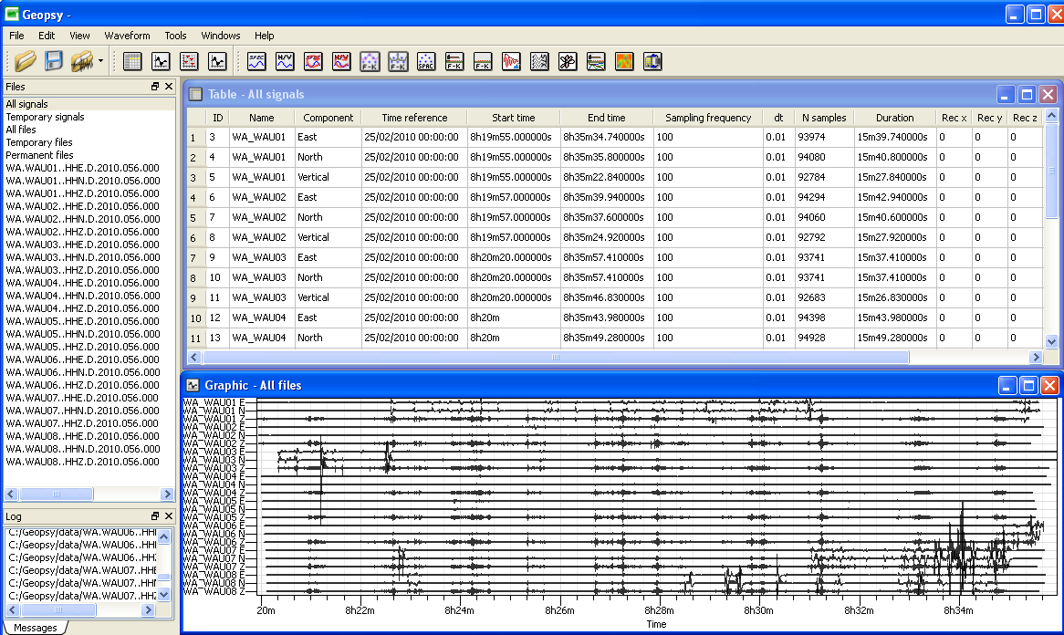Open the load signals dropdown arrow

[99, 62]
